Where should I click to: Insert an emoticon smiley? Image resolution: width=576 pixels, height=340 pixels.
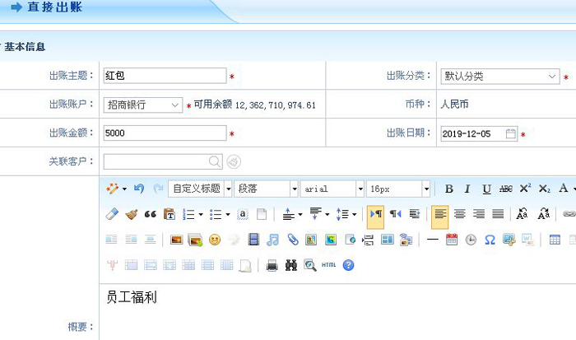point(215,240)
